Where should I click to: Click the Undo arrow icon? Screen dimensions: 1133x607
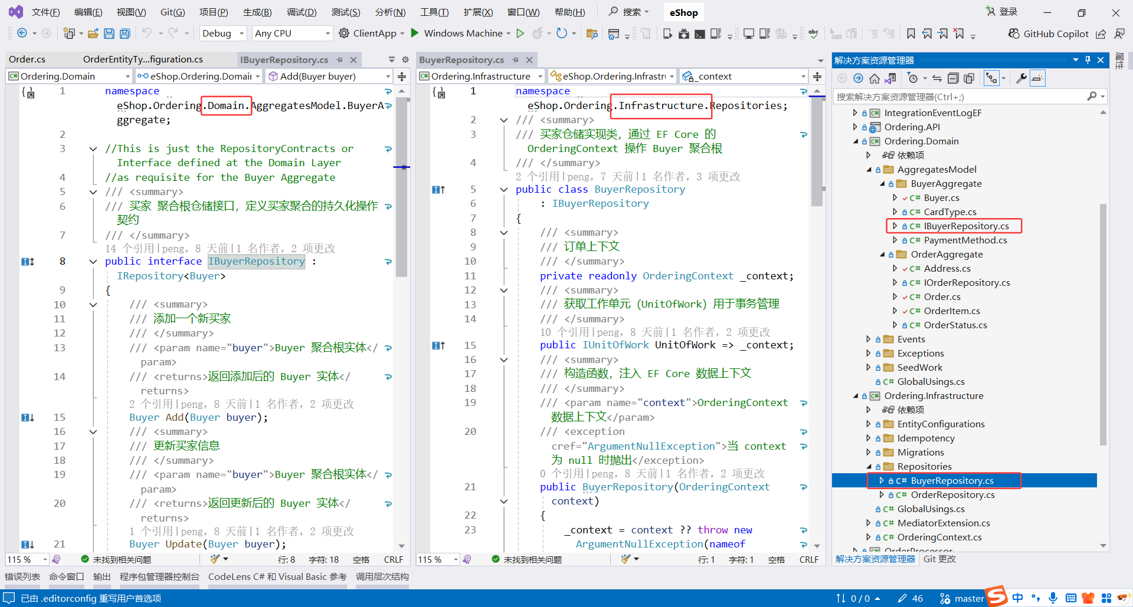click(146, 34)
